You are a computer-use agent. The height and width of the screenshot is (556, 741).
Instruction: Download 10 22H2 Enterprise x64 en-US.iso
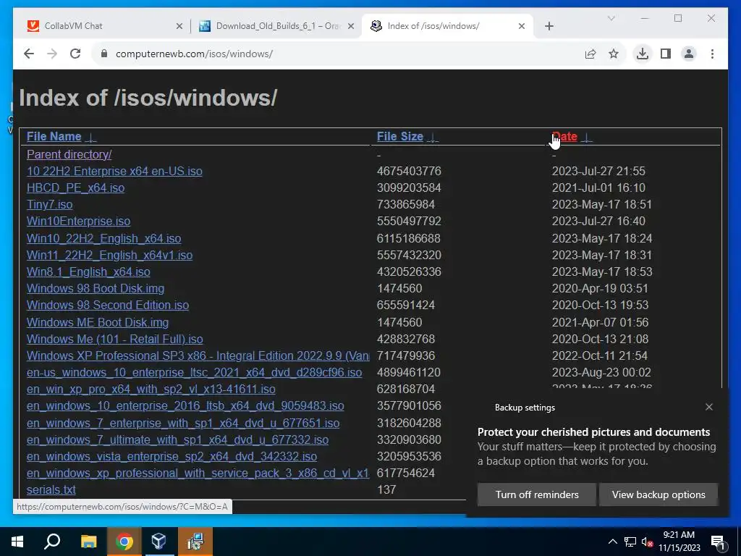pos(114,171)
